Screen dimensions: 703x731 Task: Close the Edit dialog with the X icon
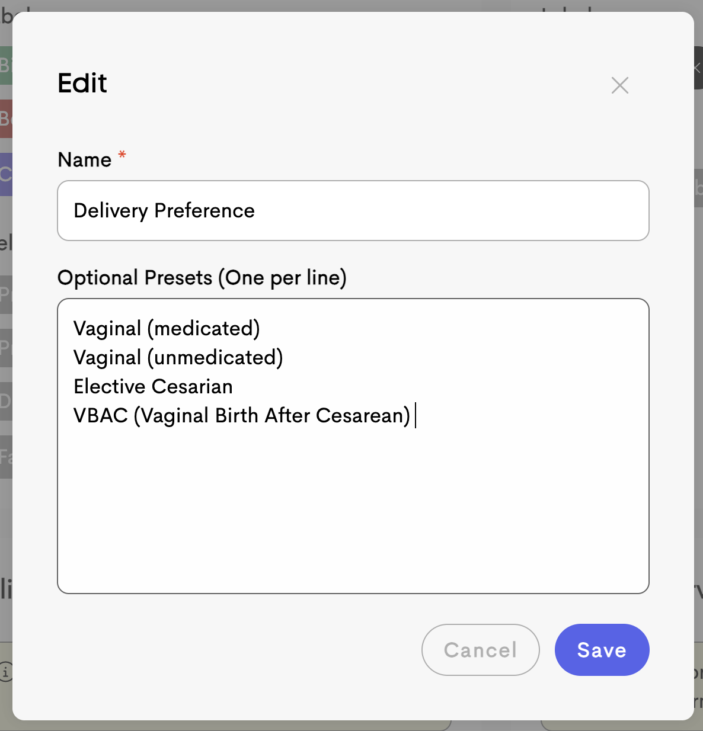619,85
